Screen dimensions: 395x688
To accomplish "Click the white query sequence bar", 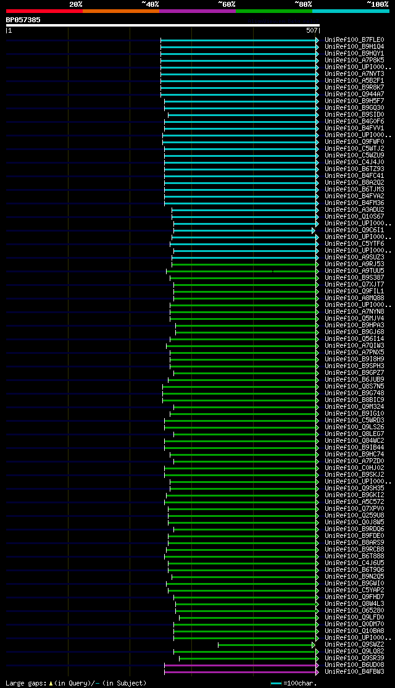I will tap(163, 25).
